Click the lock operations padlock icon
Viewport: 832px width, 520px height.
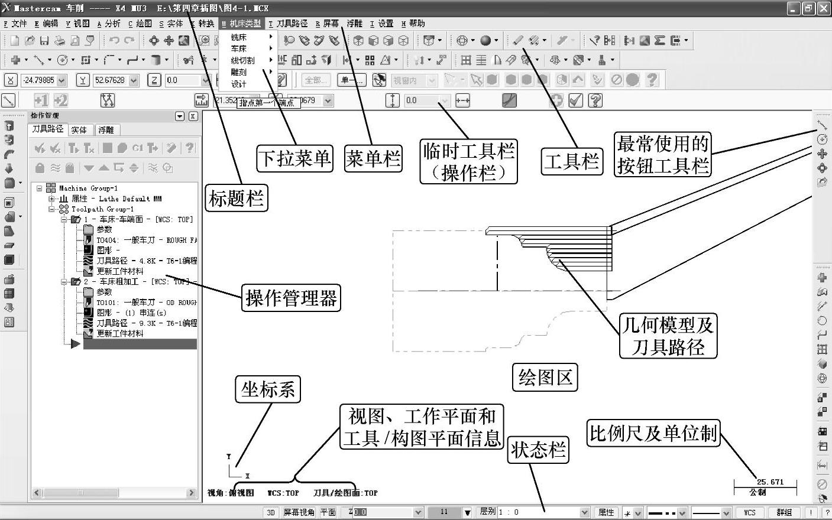point(40,168)
